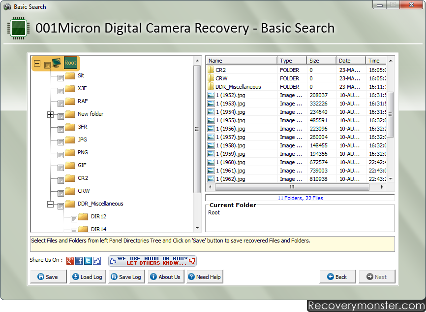Click the Root computer icon in tree
The image size is (426, 312).
tap(57, 63)
